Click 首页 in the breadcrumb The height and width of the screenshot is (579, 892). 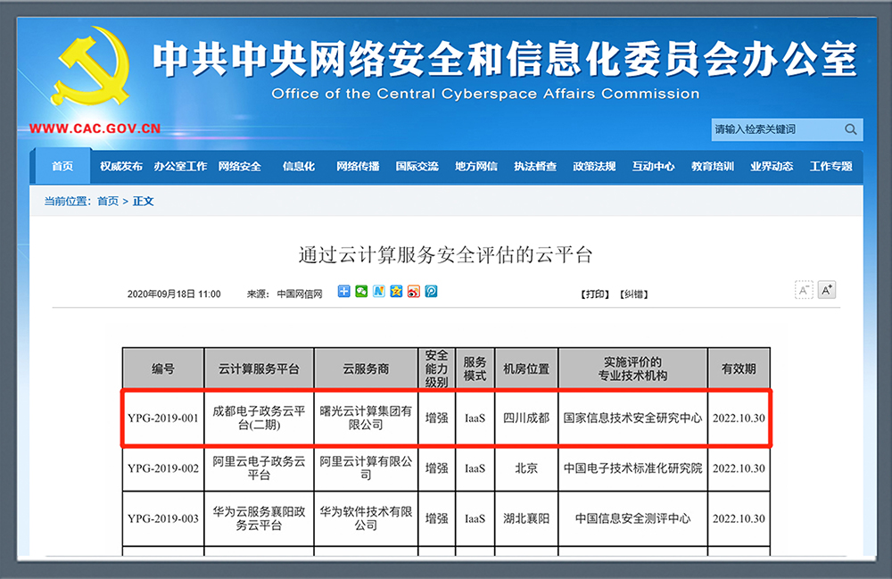[x=108, y=202]
